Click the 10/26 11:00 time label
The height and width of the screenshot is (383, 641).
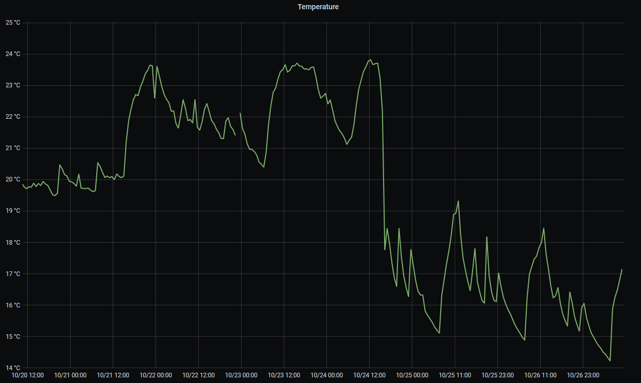point(540,375)
